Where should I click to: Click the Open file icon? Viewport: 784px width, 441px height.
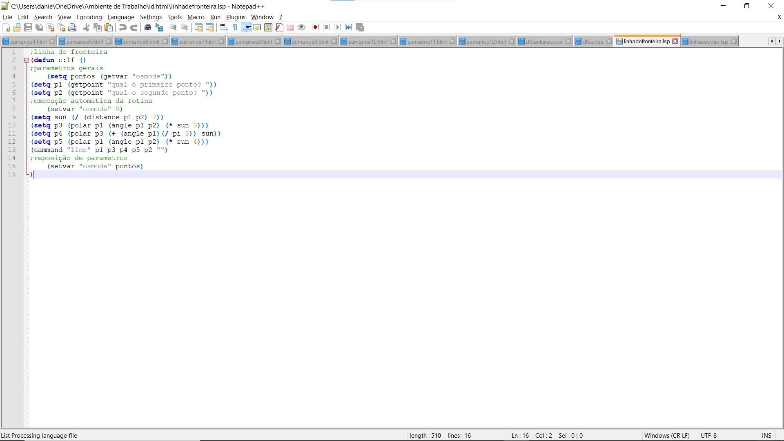(x=17, y=27)
